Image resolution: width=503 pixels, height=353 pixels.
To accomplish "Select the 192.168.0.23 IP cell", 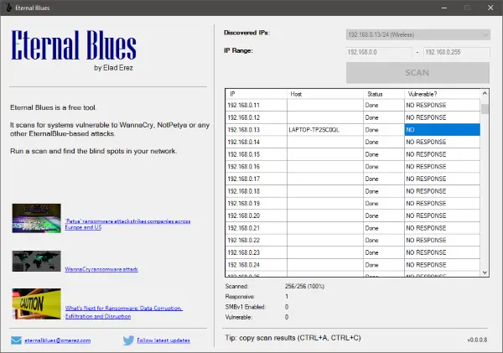I will [257, 252].
